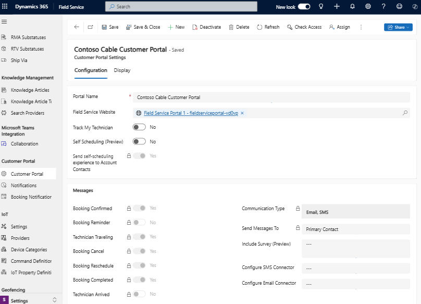Toggle Track My Technician switch
The height and width of the screenshot is (304, 421).
[x=139, y=127]
